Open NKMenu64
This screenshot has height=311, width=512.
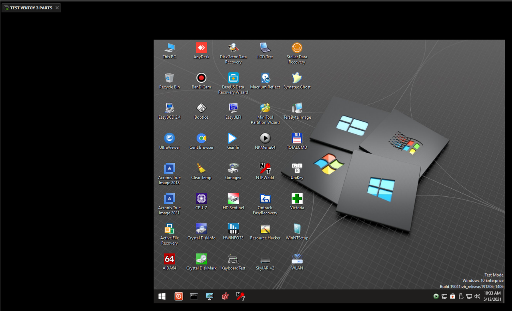265,141
